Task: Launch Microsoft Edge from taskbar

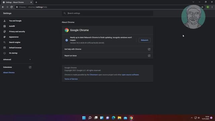Action: (x=114, y=118)
